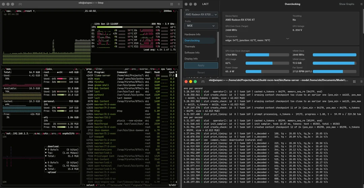Open process filter in btop proc box

(99, 69)
